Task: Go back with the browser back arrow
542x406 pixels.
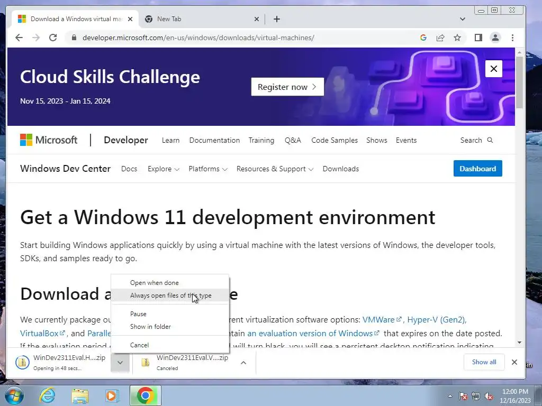Action: pos(19,38)
